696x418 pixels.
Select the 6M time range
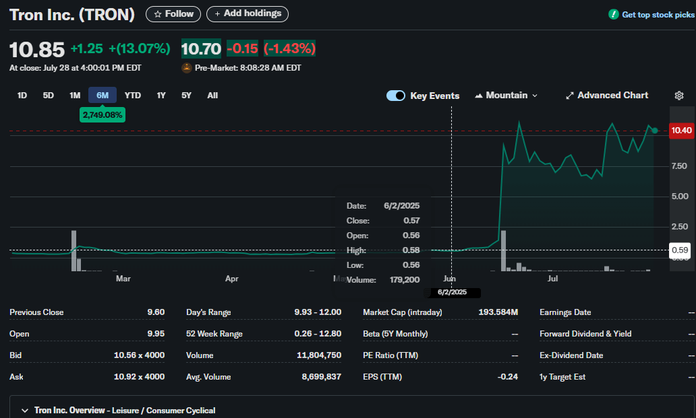pos(103,95)
